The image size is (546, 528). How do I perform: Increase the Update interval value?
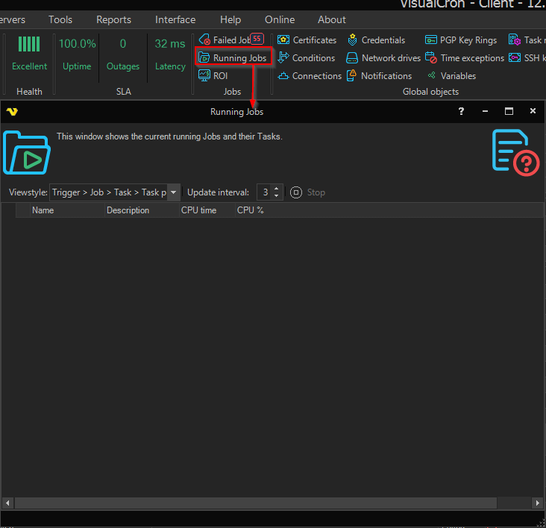277,189
